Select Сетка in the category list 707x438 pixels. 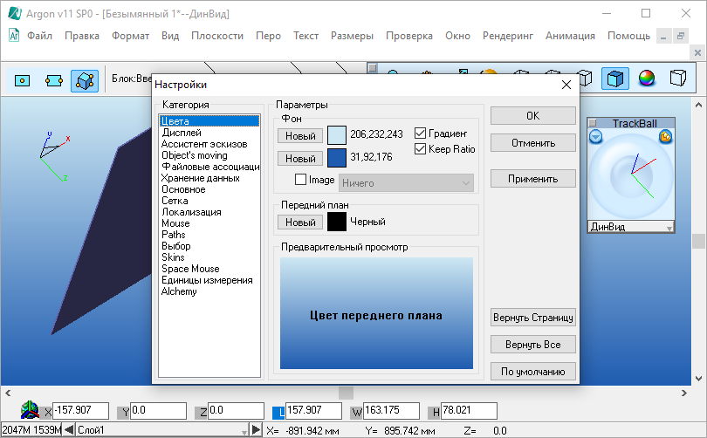coord(175,201)
